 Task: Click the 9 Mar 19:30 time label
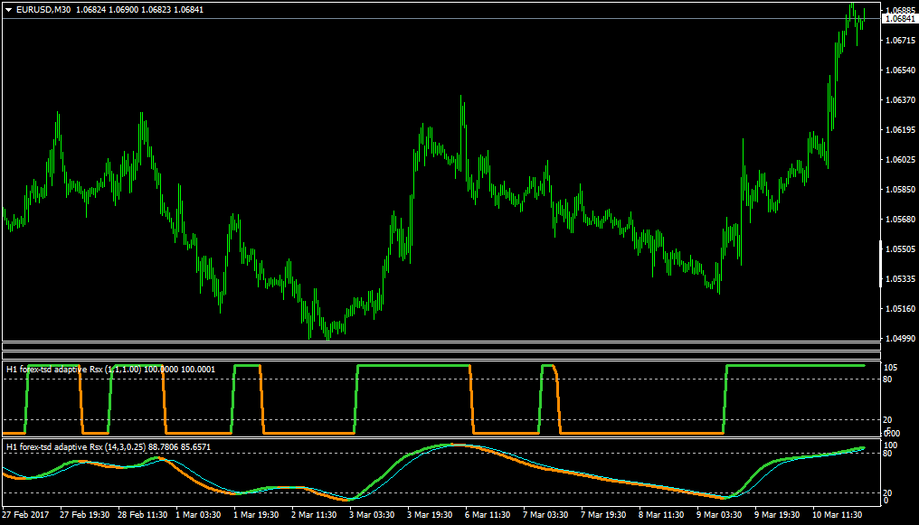pyautogui.click(x=777, y=515)
